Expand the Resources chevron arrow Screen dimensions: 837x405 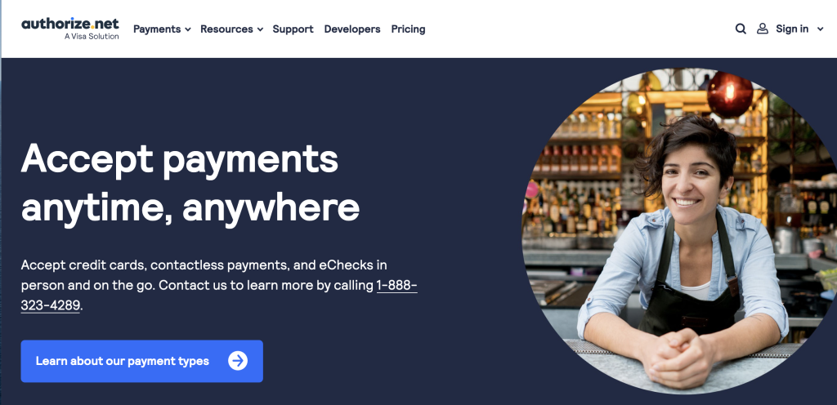pos(260,30)
